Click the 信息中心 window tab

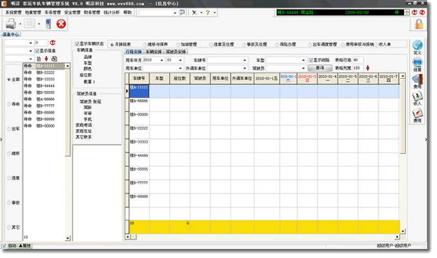tap(11, 34)
